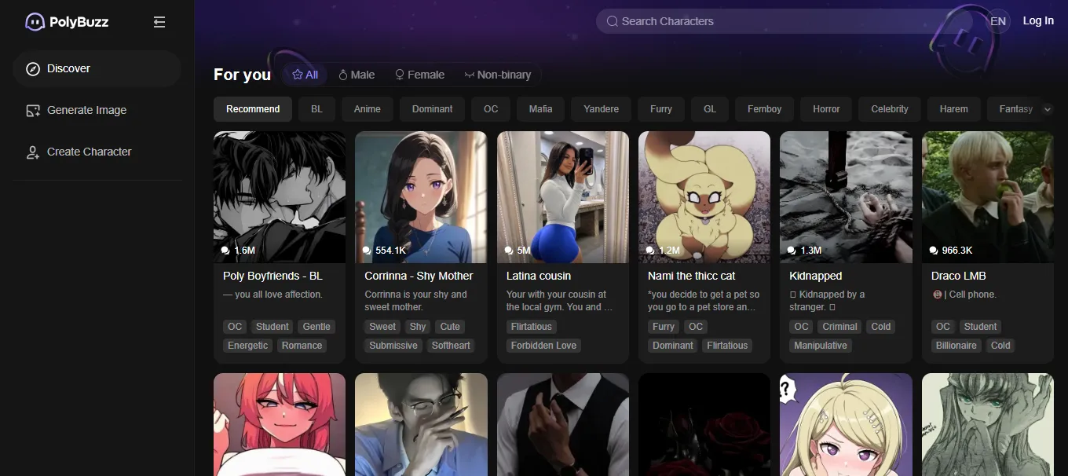Click the 966.3K chat count icon
The image size is (1068, 476).
click(x=934, y=251)
